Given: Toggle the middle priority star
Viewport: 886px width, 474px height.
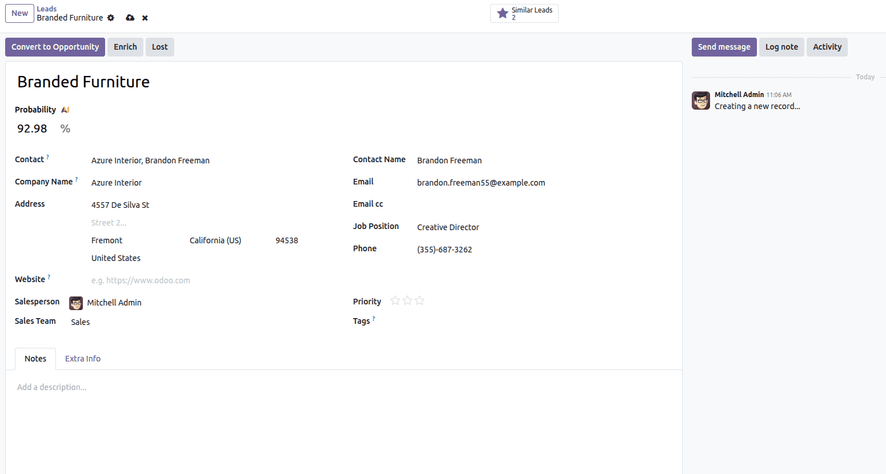Looking at the screenshot, I should point(407,300).
